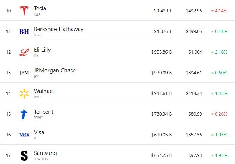Go to Tencent company page
This screenshot has width=235, height=164.
coord(44,112)
